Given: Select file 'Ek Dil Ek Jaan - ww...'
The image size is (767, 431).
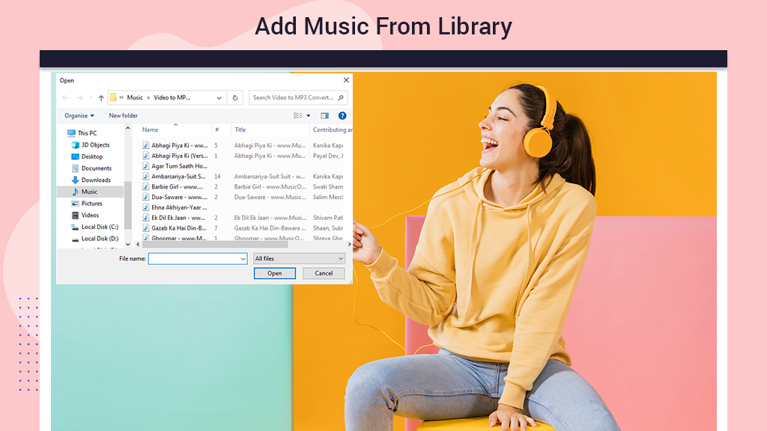Looking at the screenshot, I should 178,218.
